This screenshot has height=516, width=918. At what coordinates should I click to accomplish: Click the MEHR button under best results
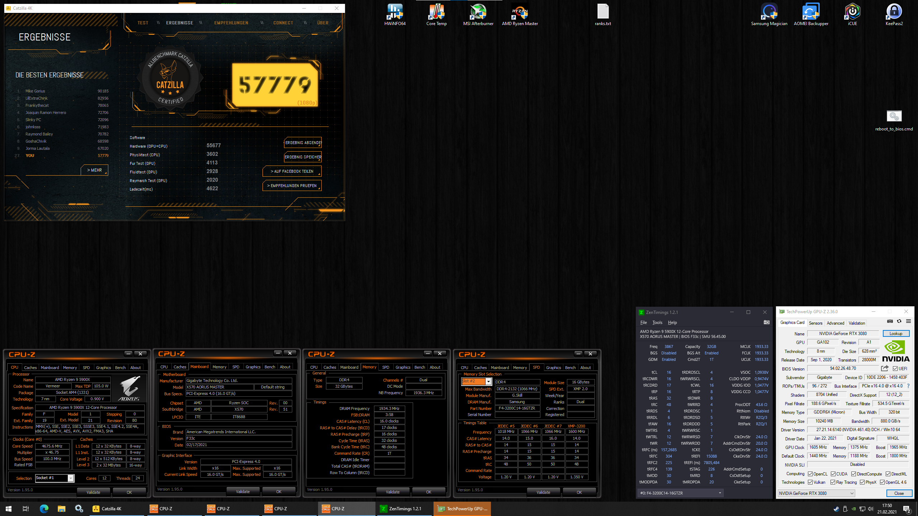point(94,170)
